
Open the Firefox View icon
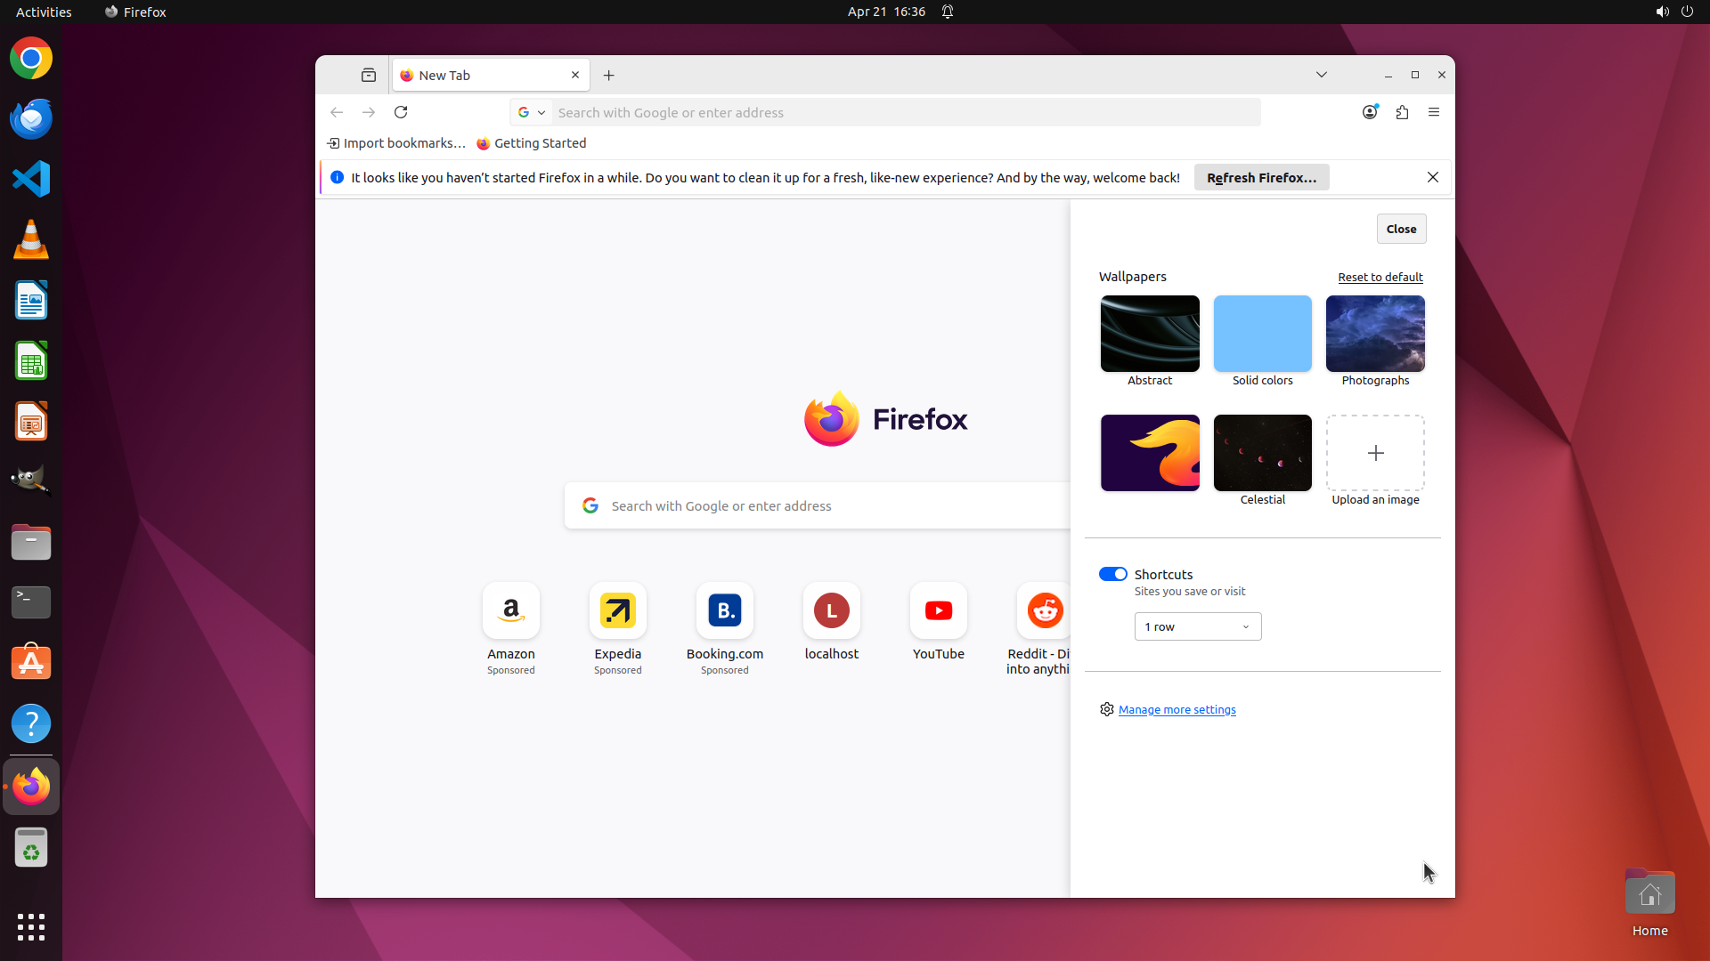[369, 76]
